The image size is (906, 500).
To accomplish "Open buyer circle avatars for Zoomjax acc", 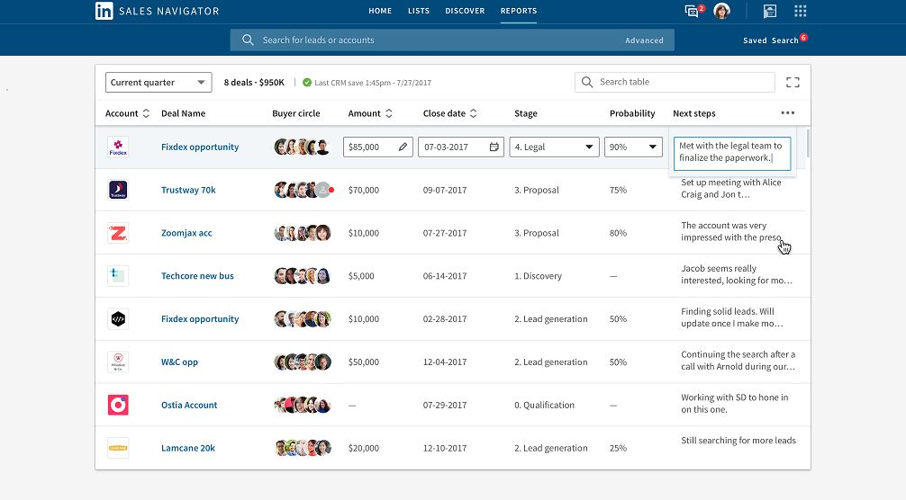I will [303, 233].
